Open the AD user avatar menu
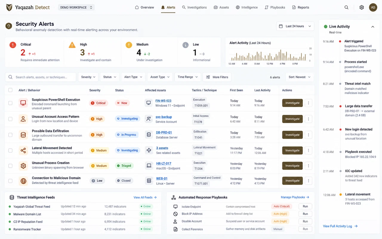 coord(373,7)
